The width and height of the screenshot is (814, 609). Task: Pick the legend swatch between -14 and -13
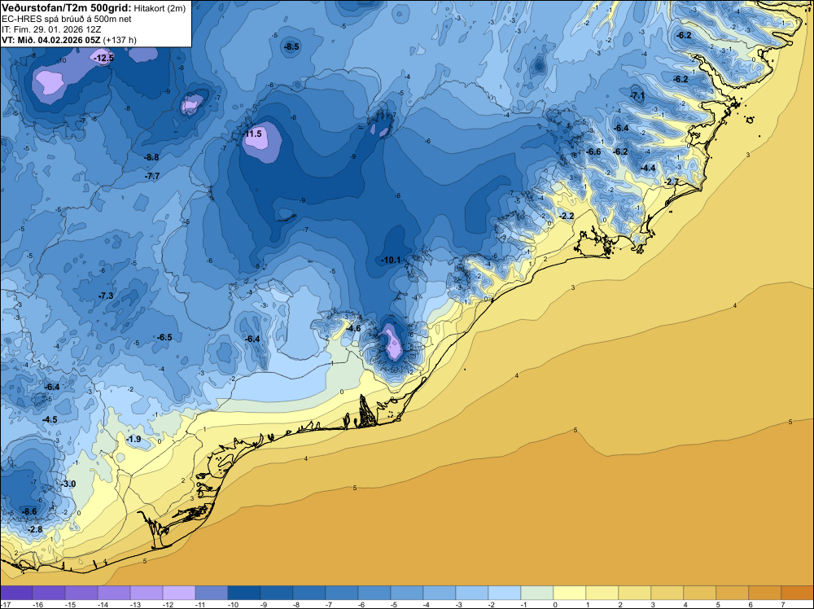[x=114, y=593]
